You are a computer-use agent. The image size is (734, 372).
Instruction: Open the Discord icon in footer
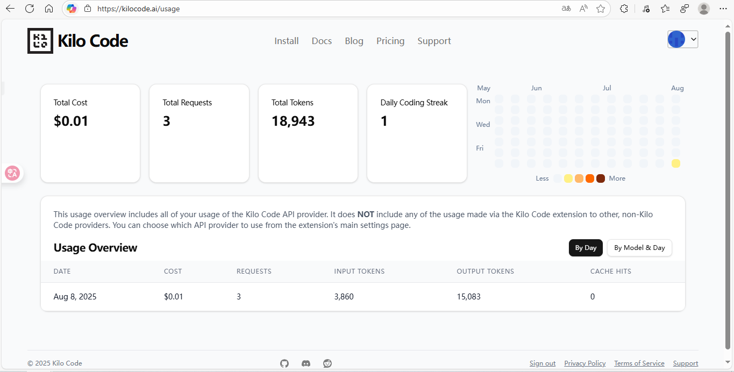(x=306, y=363)
